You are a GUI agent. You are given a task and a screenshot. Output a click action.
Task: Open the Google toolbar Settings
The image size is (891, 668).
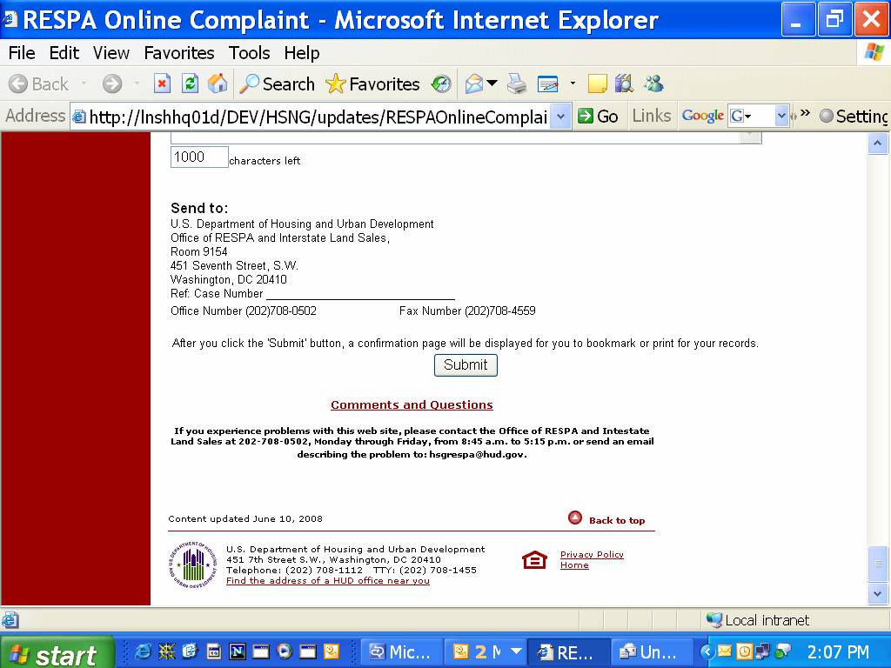(x=854, y=117)
